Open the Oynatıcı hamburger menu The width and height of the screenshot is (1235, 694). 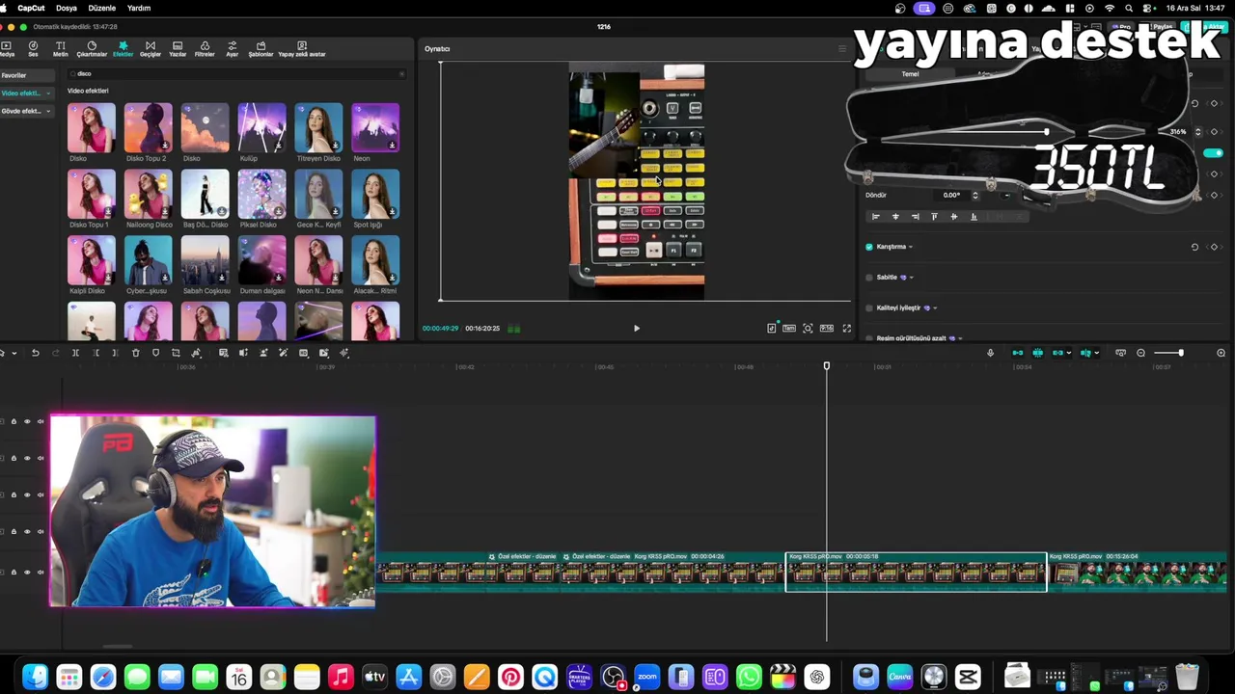point(841,48)
